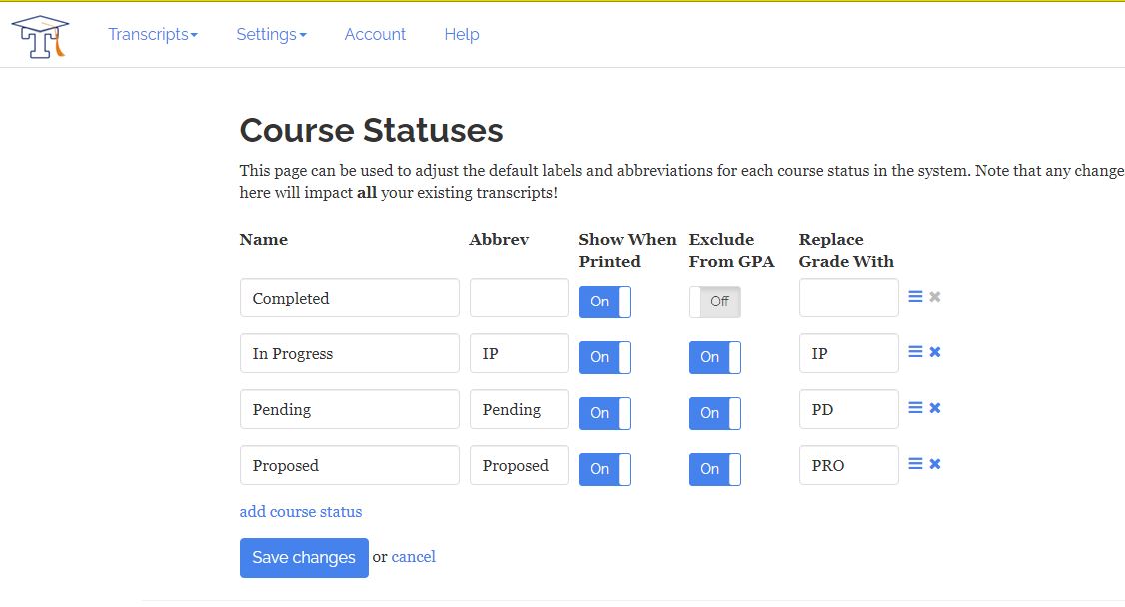Expand the Settings dropdown menu
Viewport: 1125px width, 607px height.
pos(271,34)
